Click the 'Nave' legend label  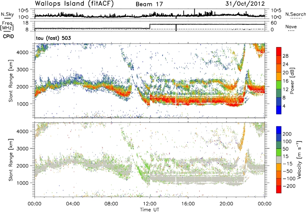[x=291, y=26]
